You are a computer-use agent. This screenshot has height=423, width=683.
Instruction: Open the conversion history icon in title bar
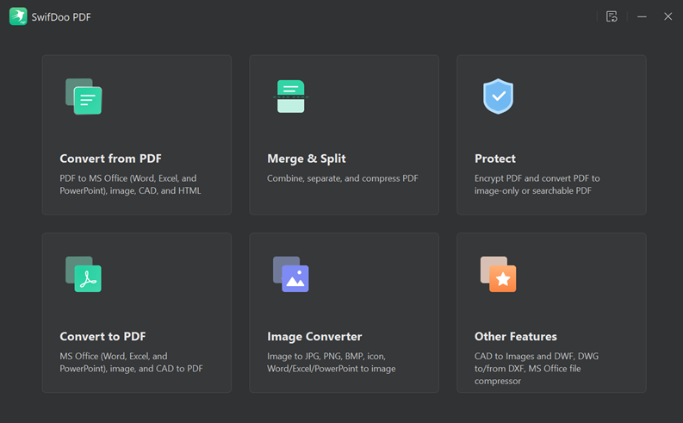coord(612,16)
